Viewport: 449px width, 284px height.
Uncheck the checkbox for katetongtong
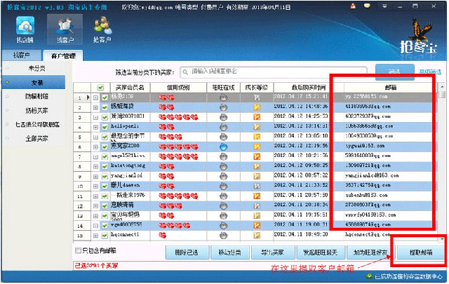click(105, 166)
